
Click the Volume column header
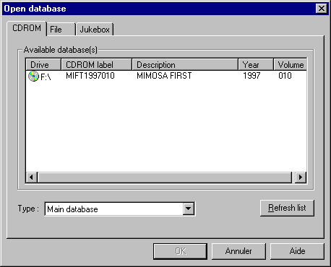coord(290,64)
